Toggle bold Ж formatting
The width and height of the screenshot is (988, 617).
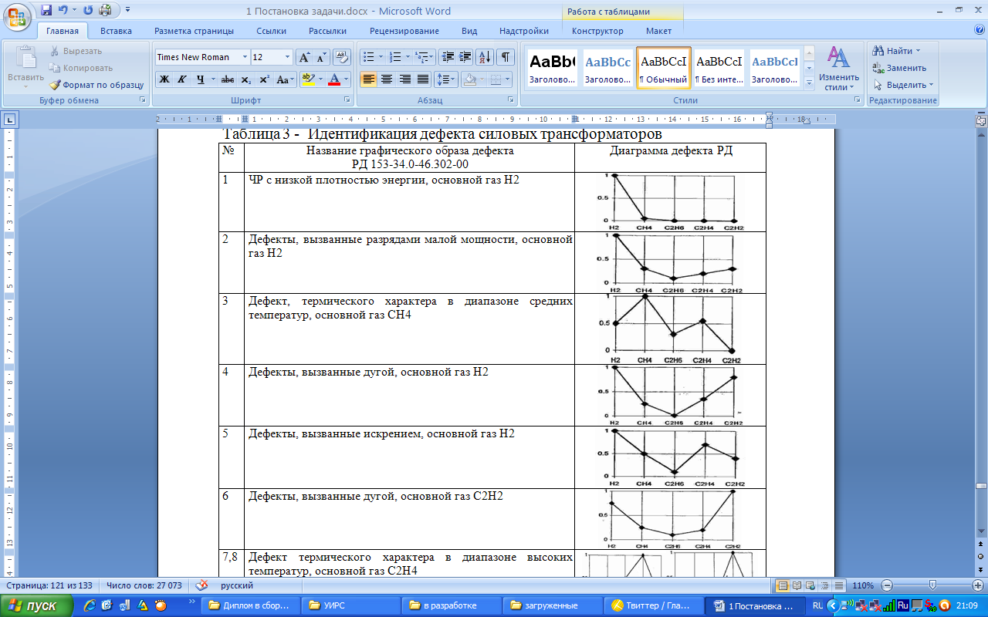pyautogui.click(x=164, y=79)
